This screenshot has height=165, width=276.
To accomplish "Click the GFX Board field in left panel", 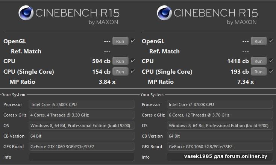I will point(82,147).
